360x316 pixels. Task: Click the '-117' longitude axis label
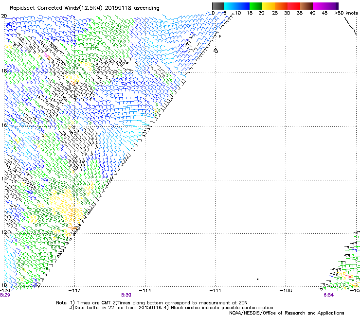click(74, 291)
